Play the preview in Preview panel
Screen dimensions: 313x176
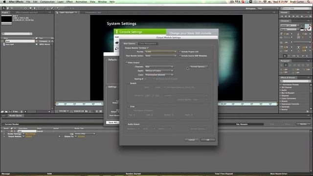[290, 16]
